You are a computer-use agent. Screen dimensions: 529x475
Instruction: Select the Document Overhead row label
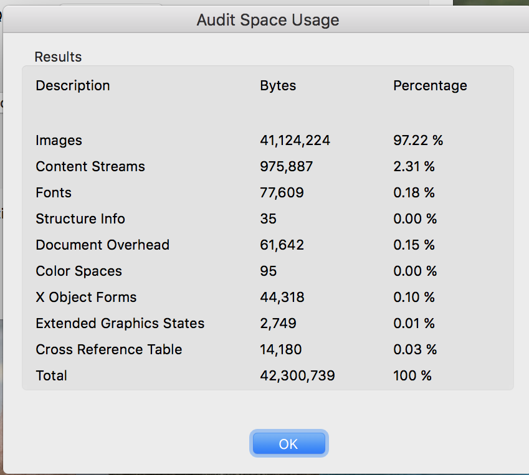(103, 245)
